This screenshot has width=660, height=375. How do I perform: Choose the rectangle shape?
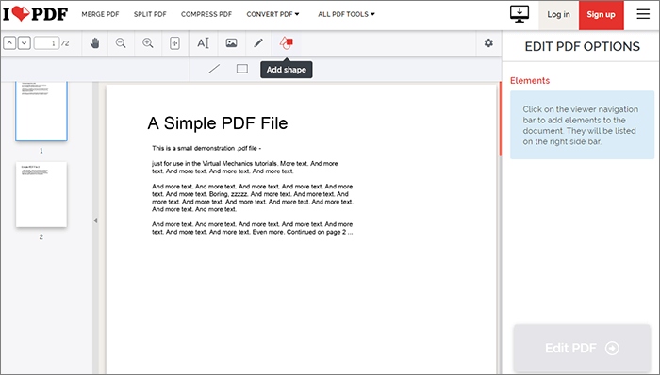click(242, 69)
